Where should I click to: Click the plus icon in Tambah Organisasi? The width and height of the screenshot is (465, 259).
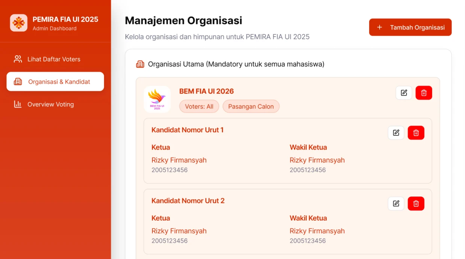pos(380,27)
